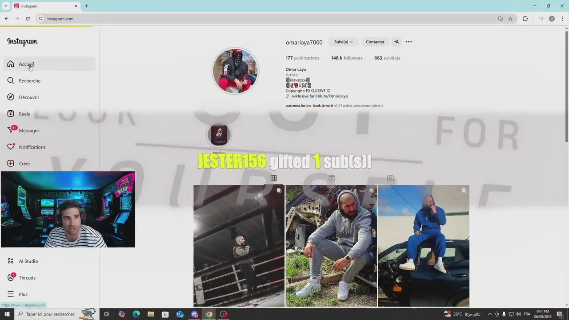The image size is (569, 320).
Task: Open Notifications in the sidebar
Action: [50, 147]
